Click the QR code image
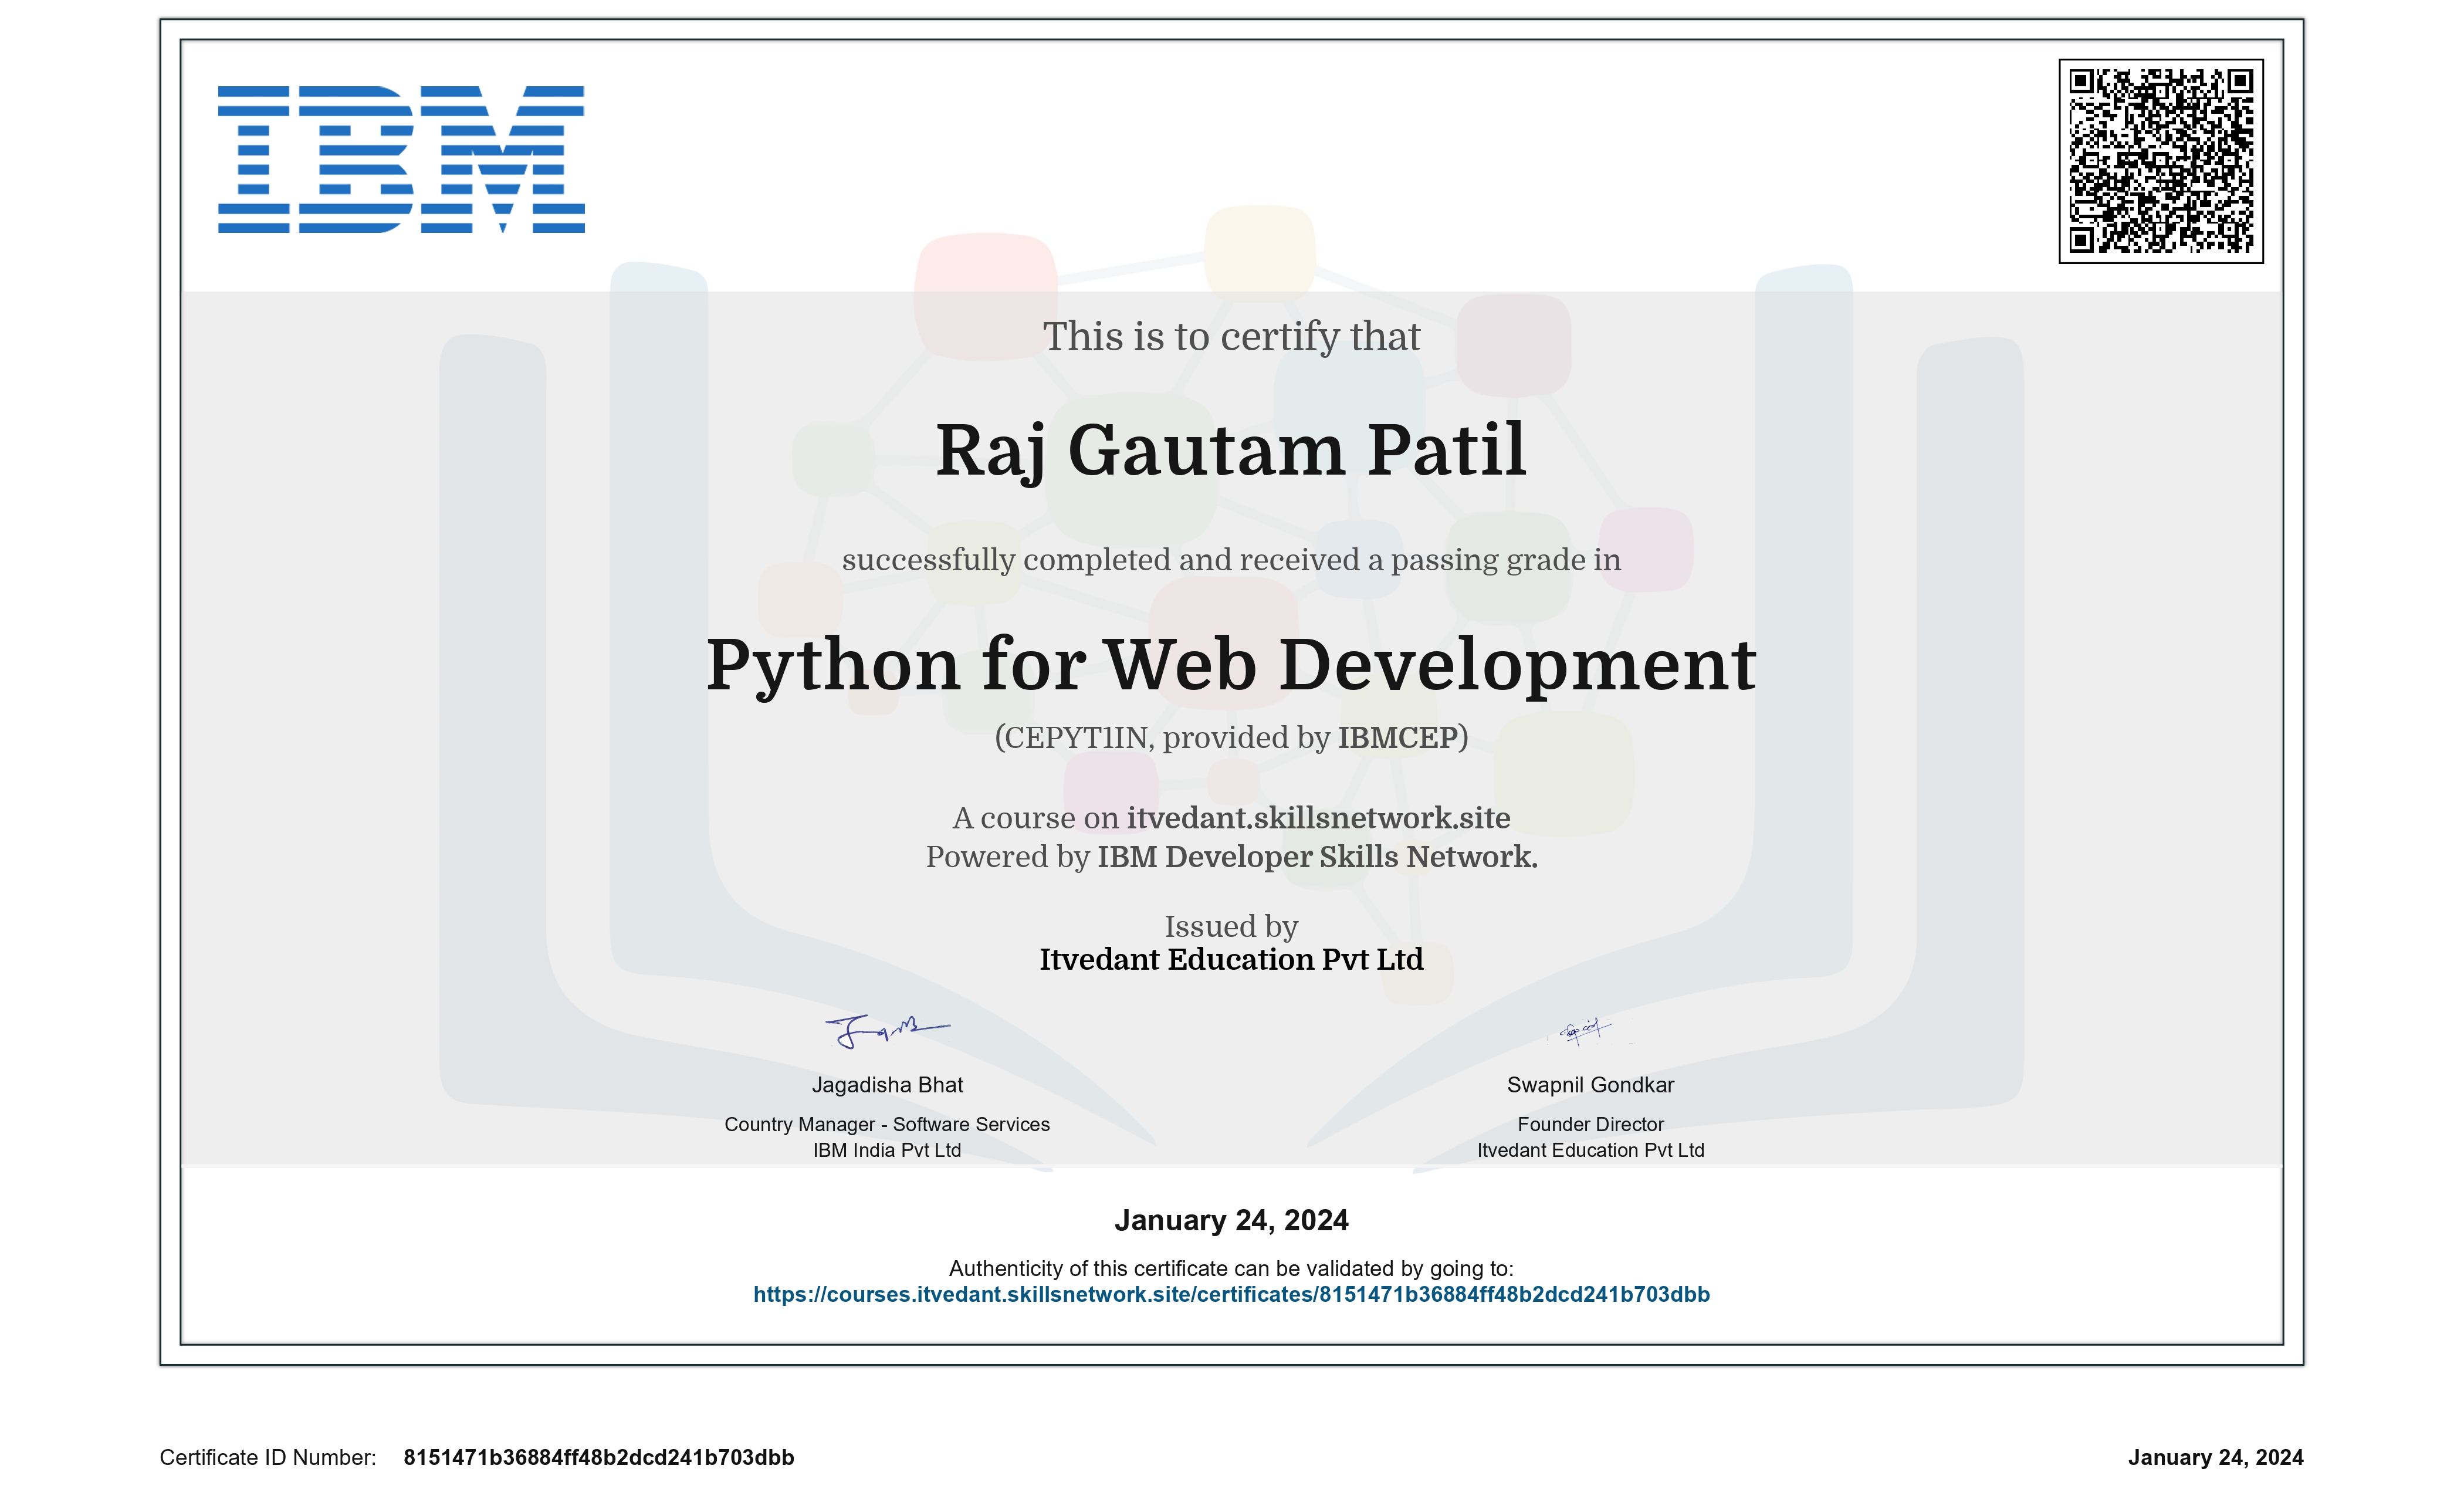The height and width of the screenshot is (1496, 2464). point(2160,161)
